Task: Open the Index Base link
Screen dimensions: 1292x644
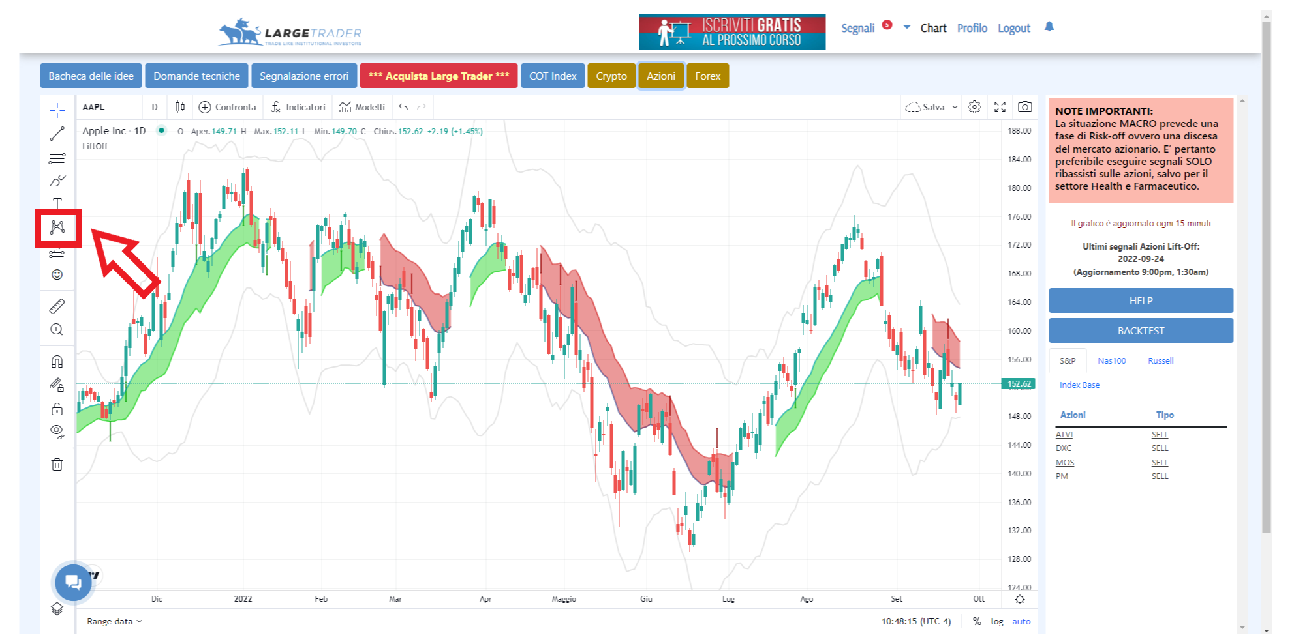Action: [x=1079, y=385]
